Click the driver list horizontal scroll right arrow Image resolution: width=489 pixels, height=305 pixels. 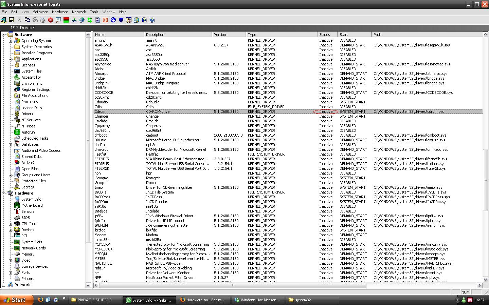[x=480, y=285]
